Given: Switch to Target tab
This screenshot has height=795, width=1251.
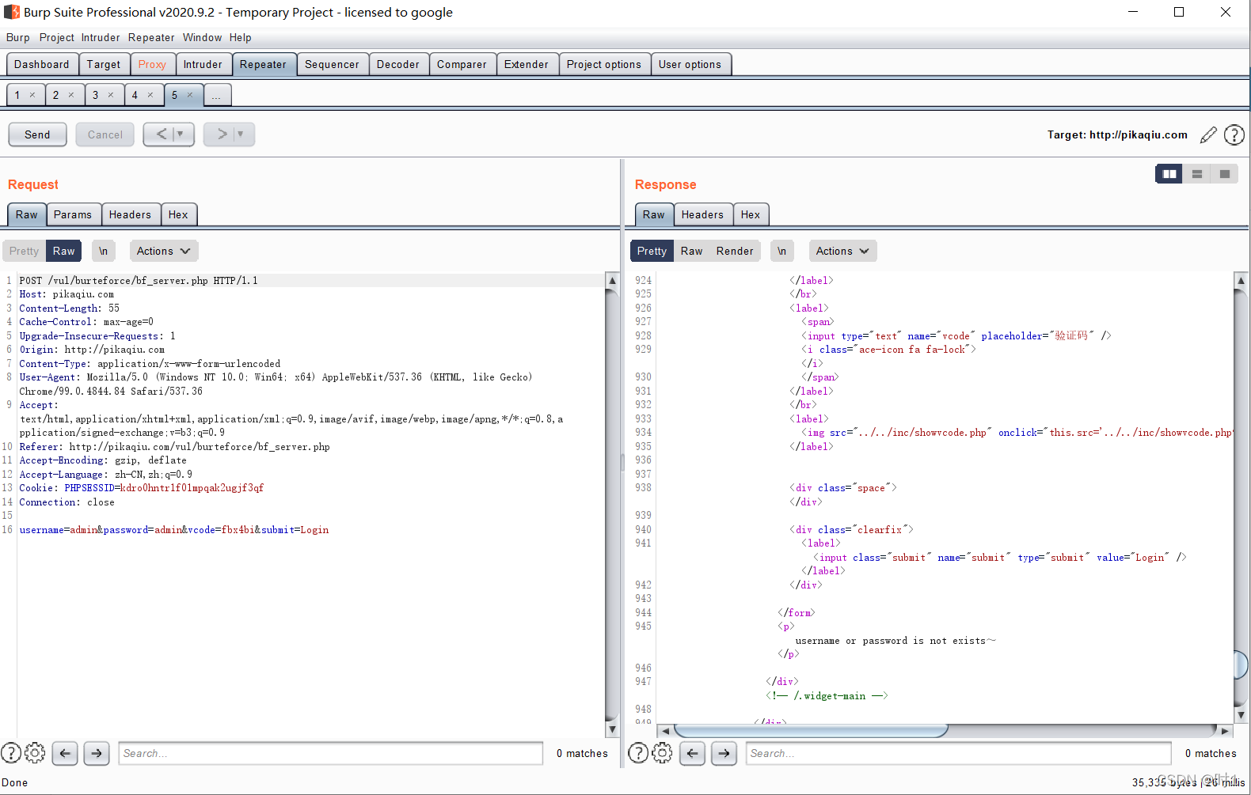Looking at the screenshot, I should tap(104, 64).
